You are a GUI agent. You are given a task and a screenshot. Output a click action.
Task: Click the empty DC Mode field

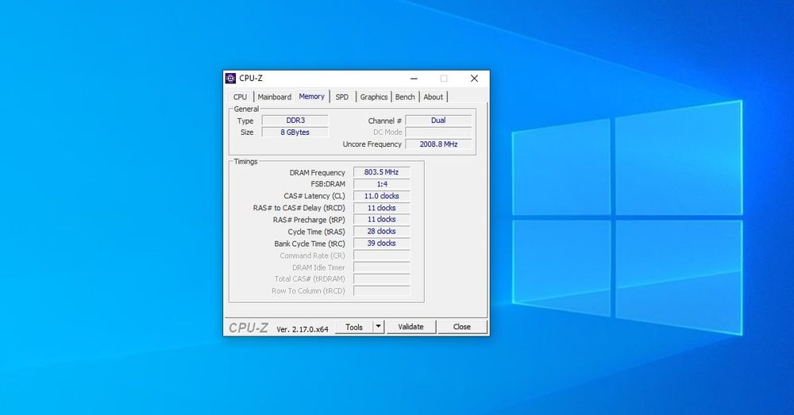[438, 132]
